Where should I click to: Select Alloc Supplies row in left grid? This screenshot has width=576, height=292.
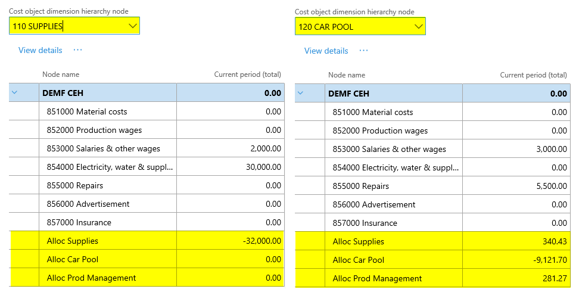pos(72,241)
